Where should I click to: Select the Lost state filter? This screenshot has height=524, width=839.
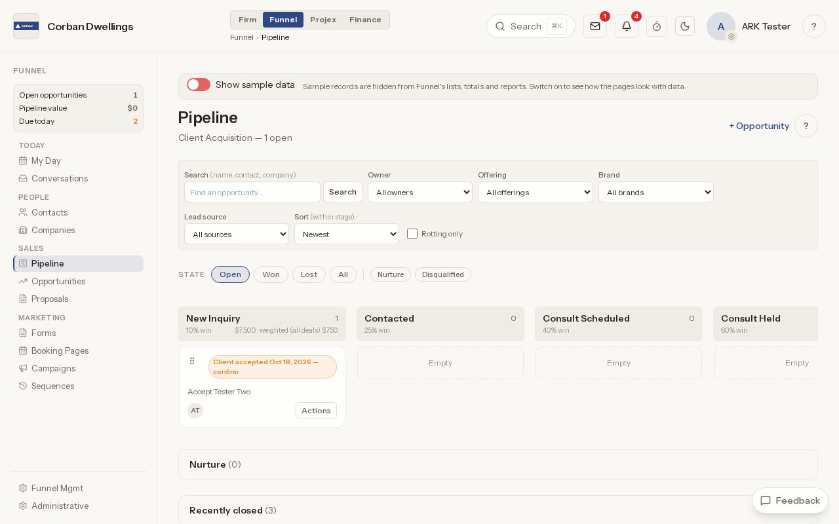(x=309, y=274)
